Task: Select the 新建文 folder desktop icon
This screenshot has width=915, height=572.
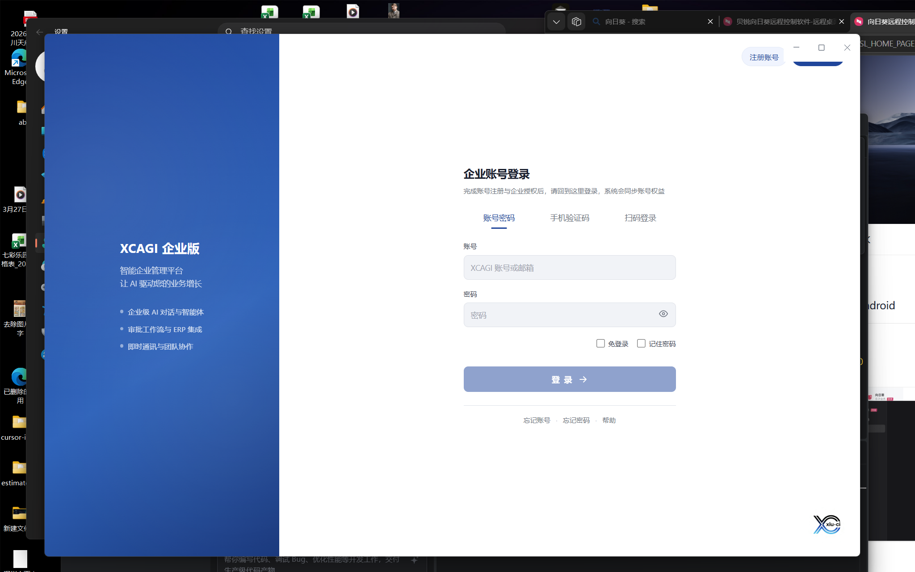Action: [x=16, y=519]
